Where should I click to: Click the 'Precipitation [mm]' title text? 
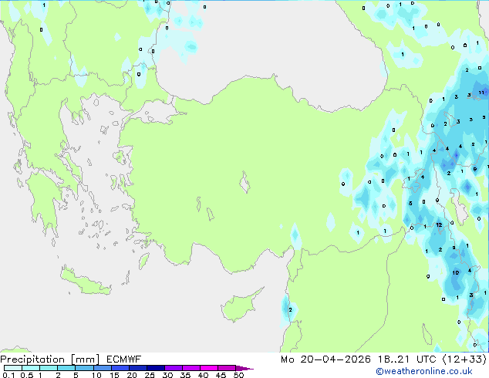[x=50, y=359]
